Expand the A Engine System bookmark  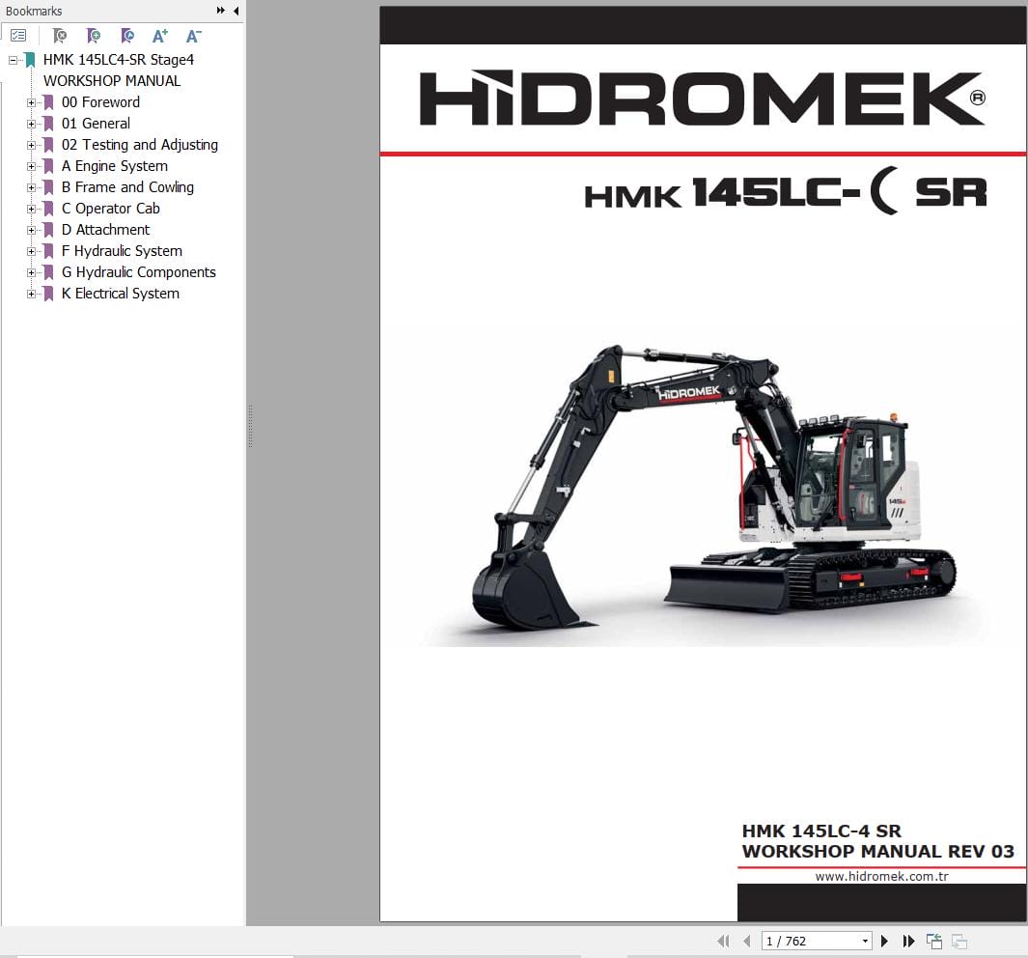(x=32, y=166)
